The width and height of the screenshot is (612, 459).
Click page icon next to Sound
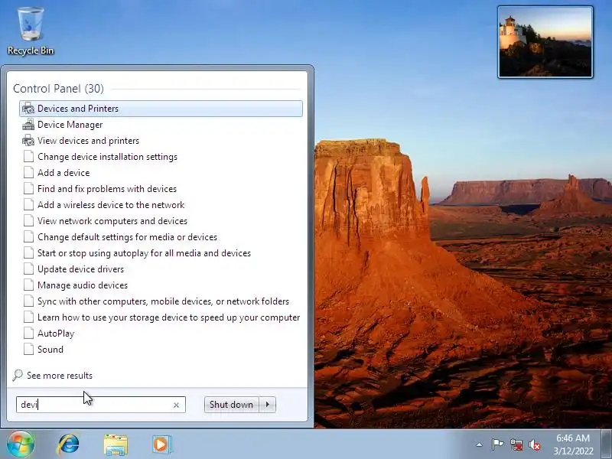click(28, 350)
